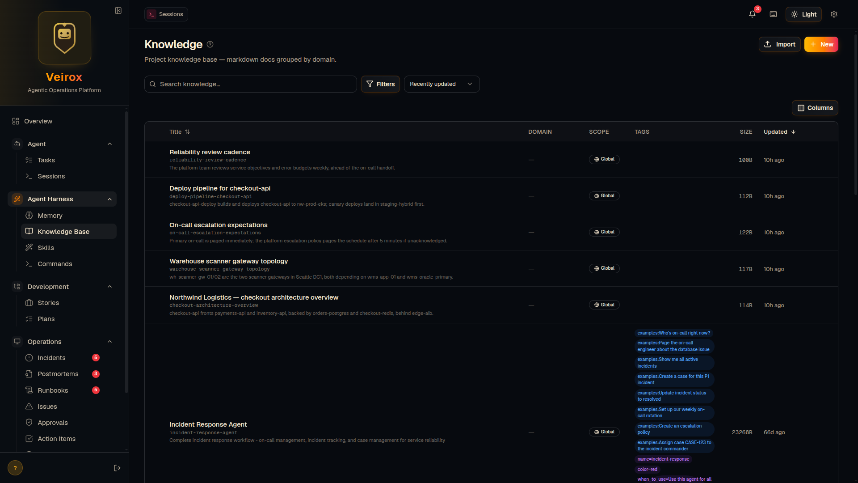Image resolution: width=858 pixels, height=483 pixels.
Task: Open Tasks under Agent
Action: [x=69, y=160]
